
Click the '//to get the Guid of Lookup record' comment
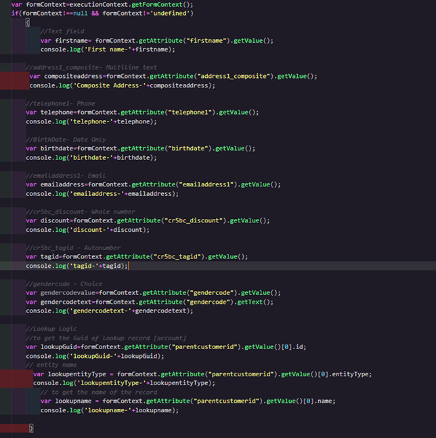pyautogui.click(x=106, y=338)
